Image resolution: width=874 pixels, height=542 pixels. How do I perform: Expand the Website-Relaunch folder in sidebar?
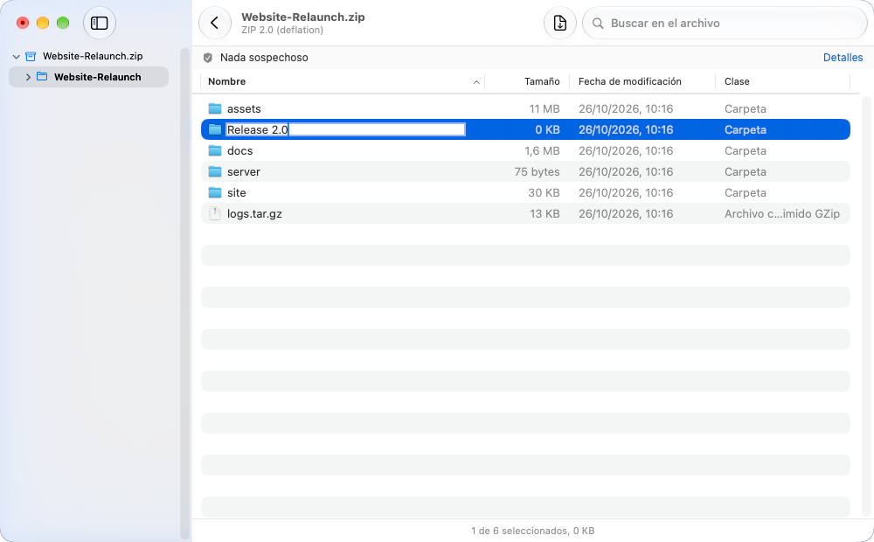pyautogui.click(x=28, y=77)
